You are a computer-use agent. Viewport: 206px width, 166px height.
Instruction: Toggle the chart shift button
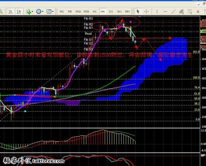click(x=19, y=12)
